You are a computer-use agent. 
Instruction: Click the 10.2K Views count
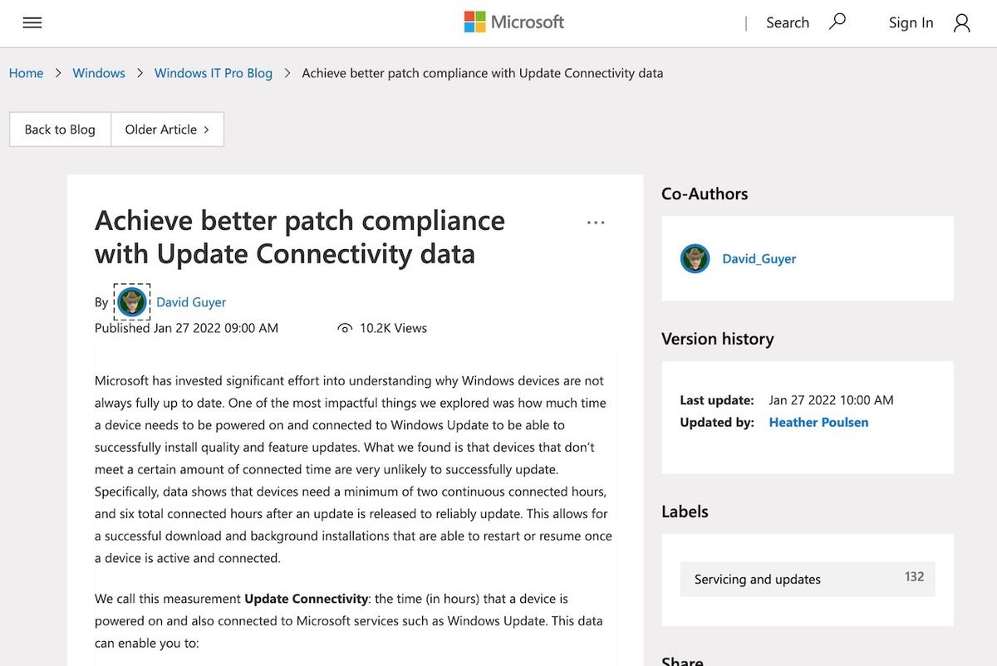point(393,328)
